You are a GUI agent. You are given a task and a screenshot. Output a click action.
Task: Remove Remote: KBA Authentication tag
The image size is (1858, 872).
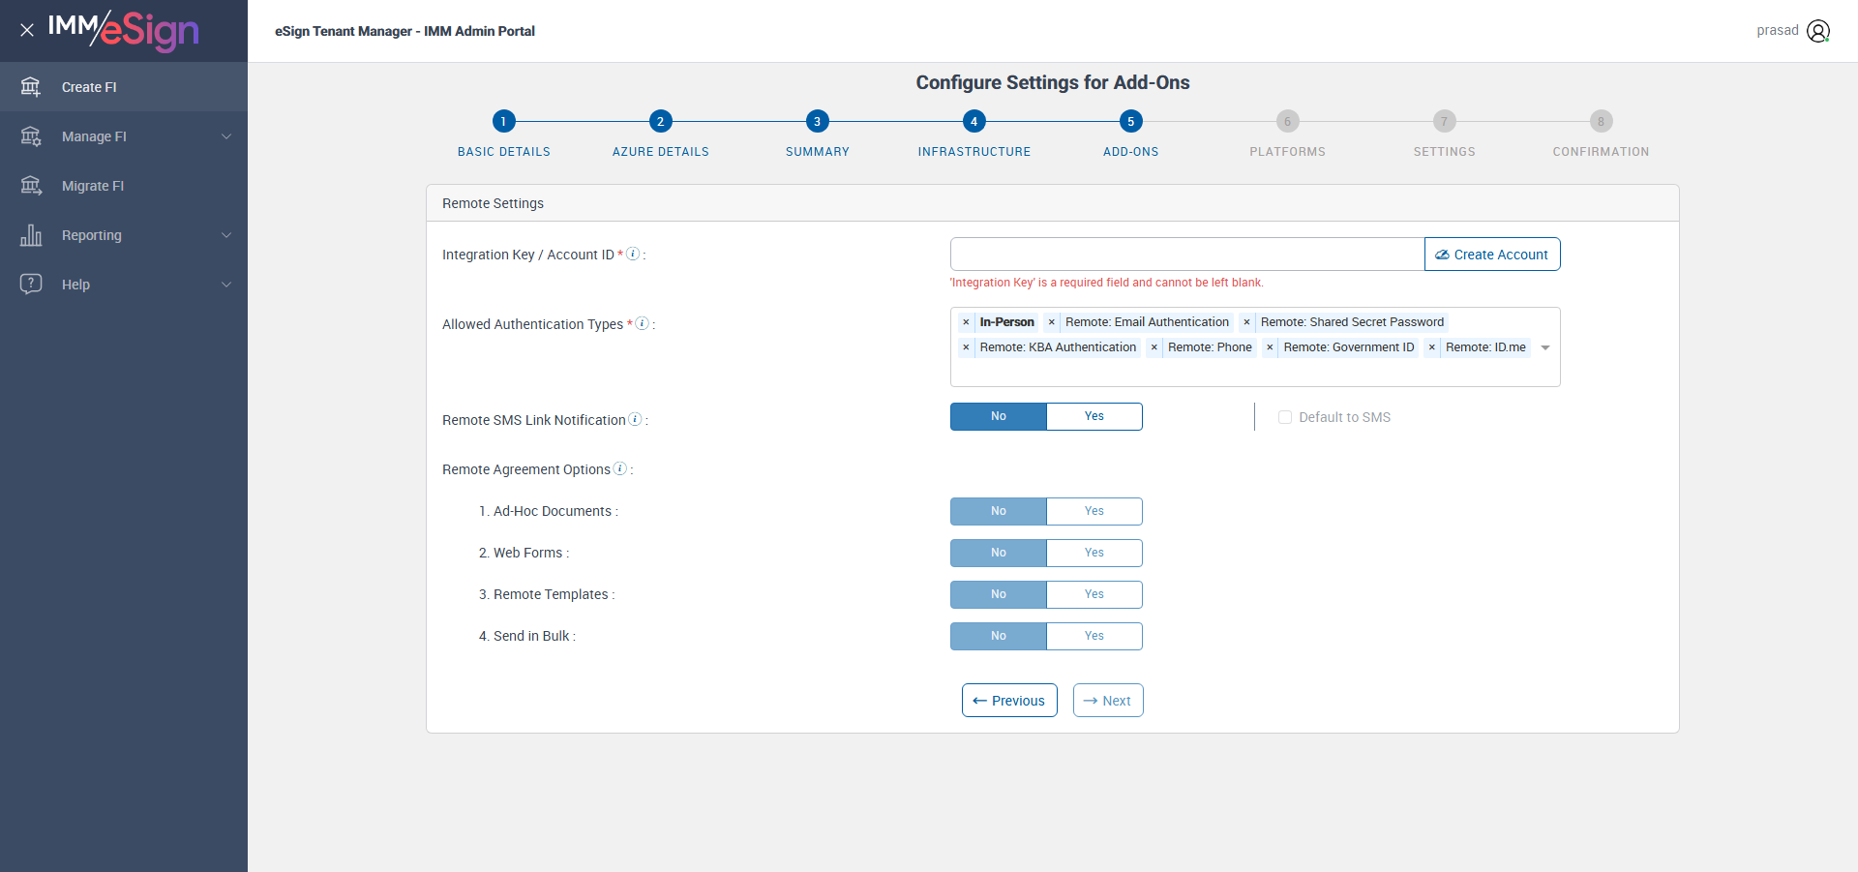point(966,347)
